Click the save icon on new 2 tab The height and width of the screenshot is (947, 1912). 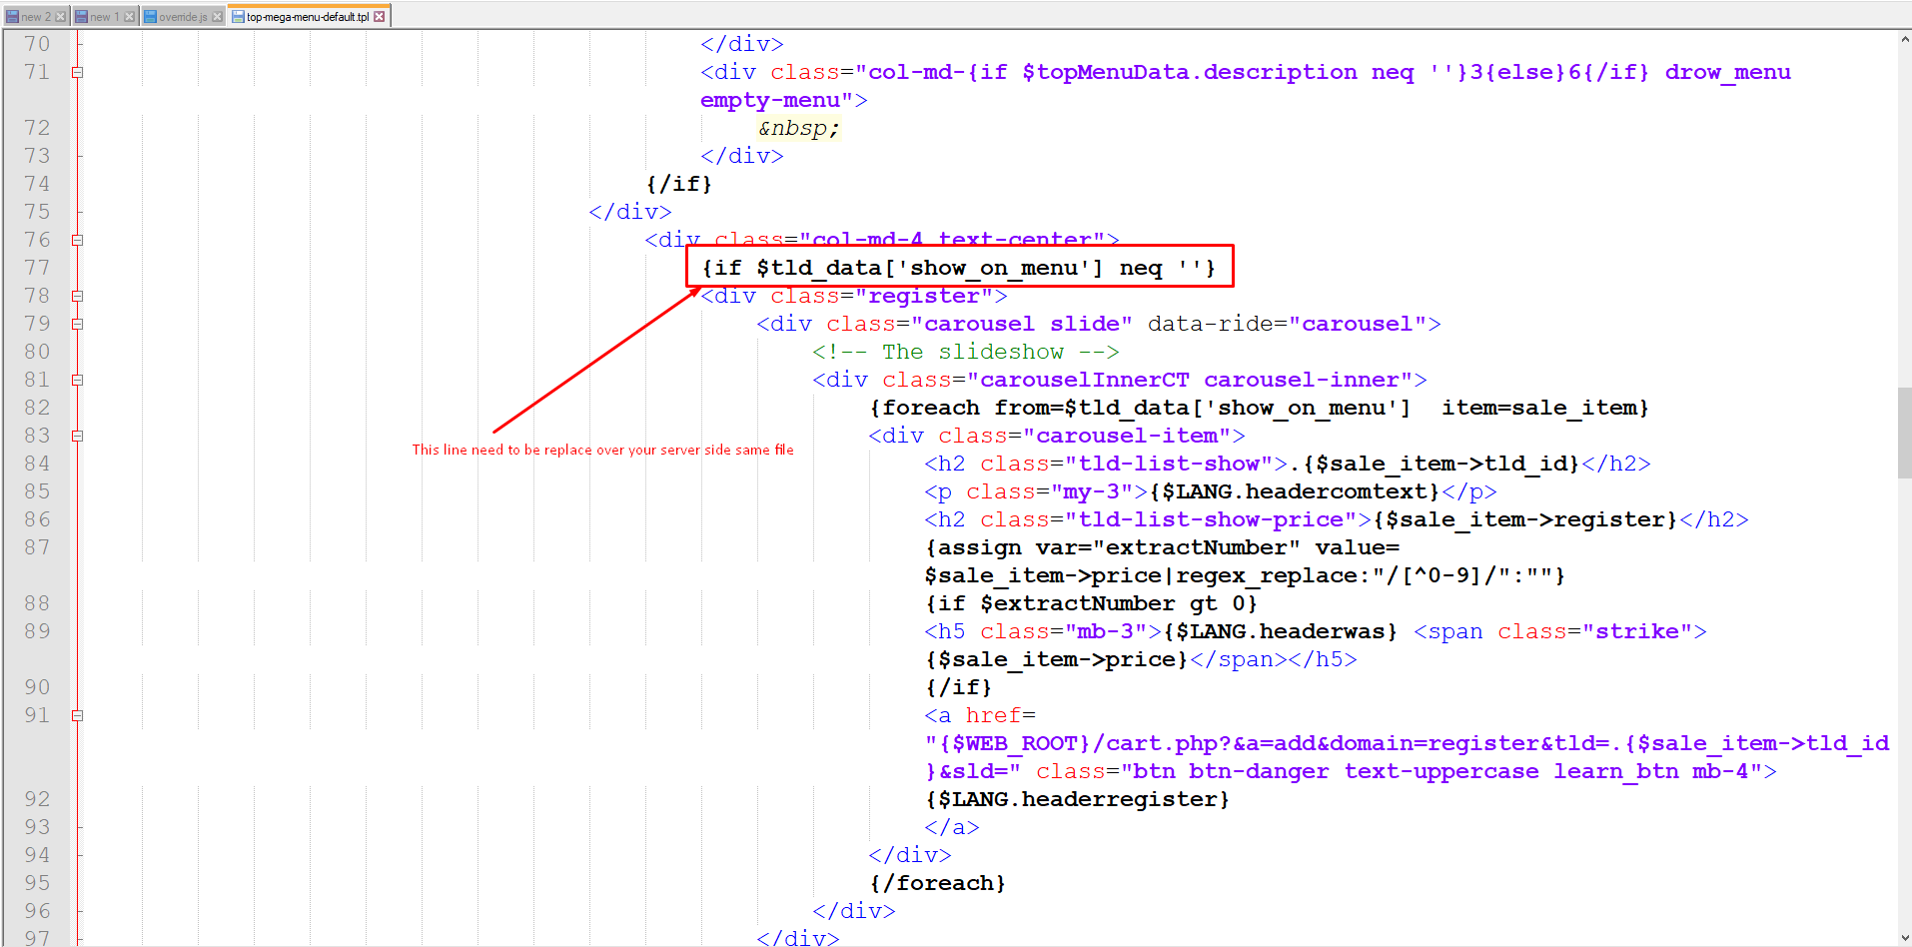pos(12,17)
